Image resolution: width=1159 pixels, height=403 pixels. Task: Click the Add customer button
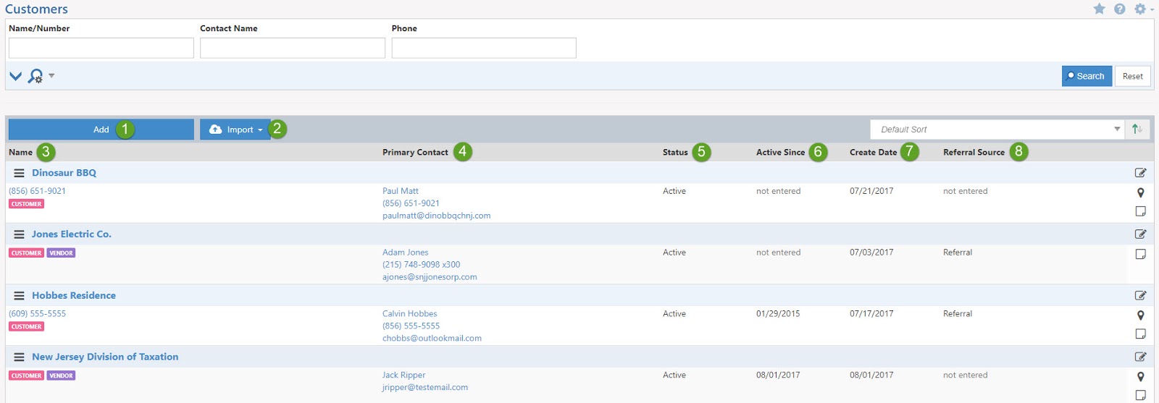tap(101, 130)
